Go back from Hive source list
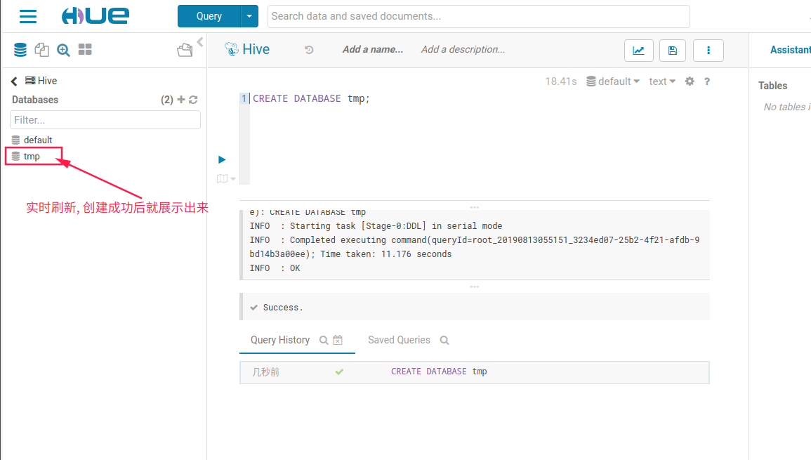The width and height of the screenshot is (811, 460). (x=14, y=81)
